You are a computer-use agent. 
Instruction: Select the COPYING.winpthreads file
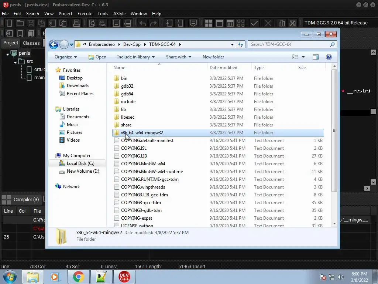tap(143, 187)
